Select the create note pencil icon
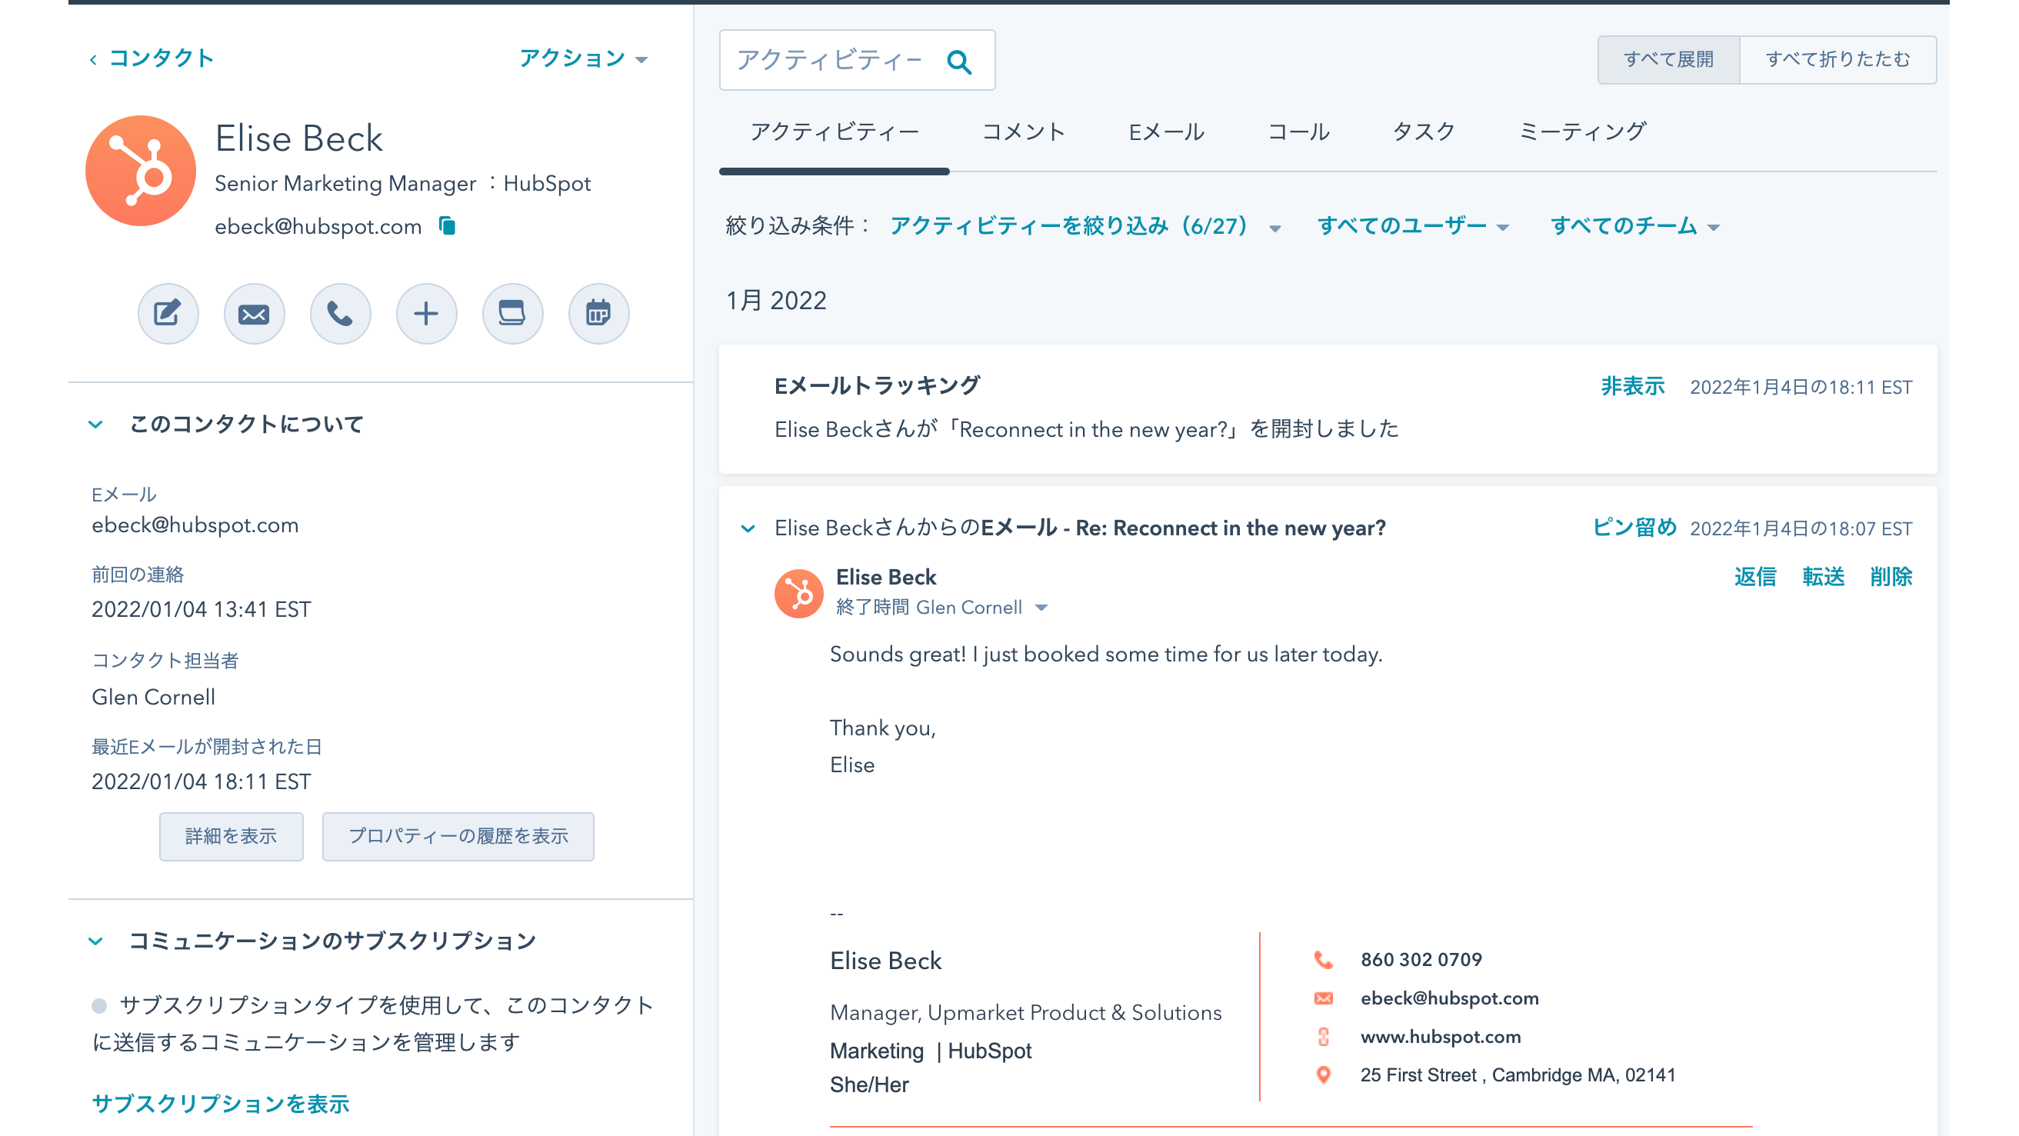Image resolution: width=2019 pixels, height=1136 pixels. click(x=168, y=313)
